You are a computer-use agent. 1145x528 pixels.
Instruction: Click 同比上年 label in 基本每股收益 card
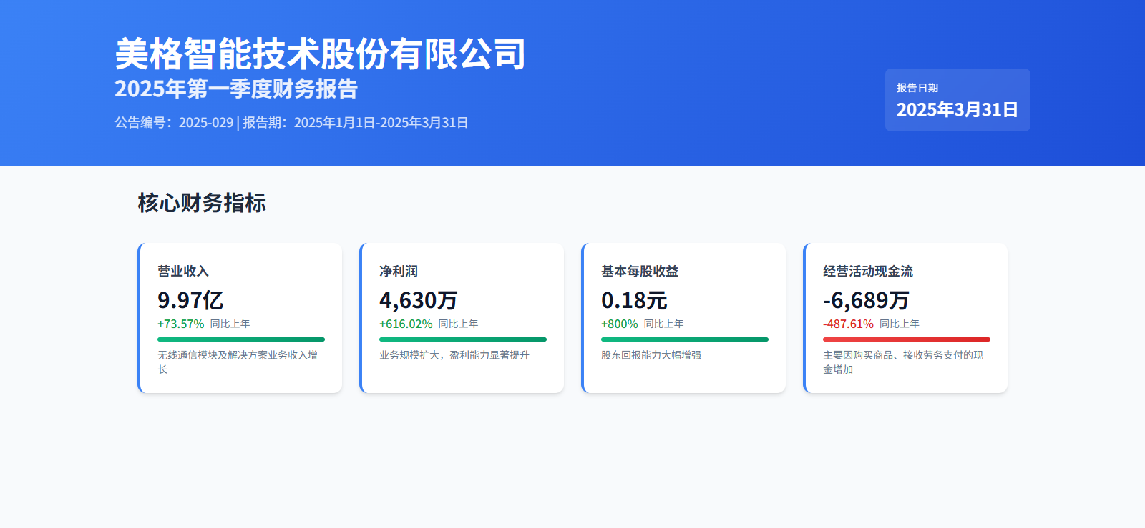click(663, 324)
